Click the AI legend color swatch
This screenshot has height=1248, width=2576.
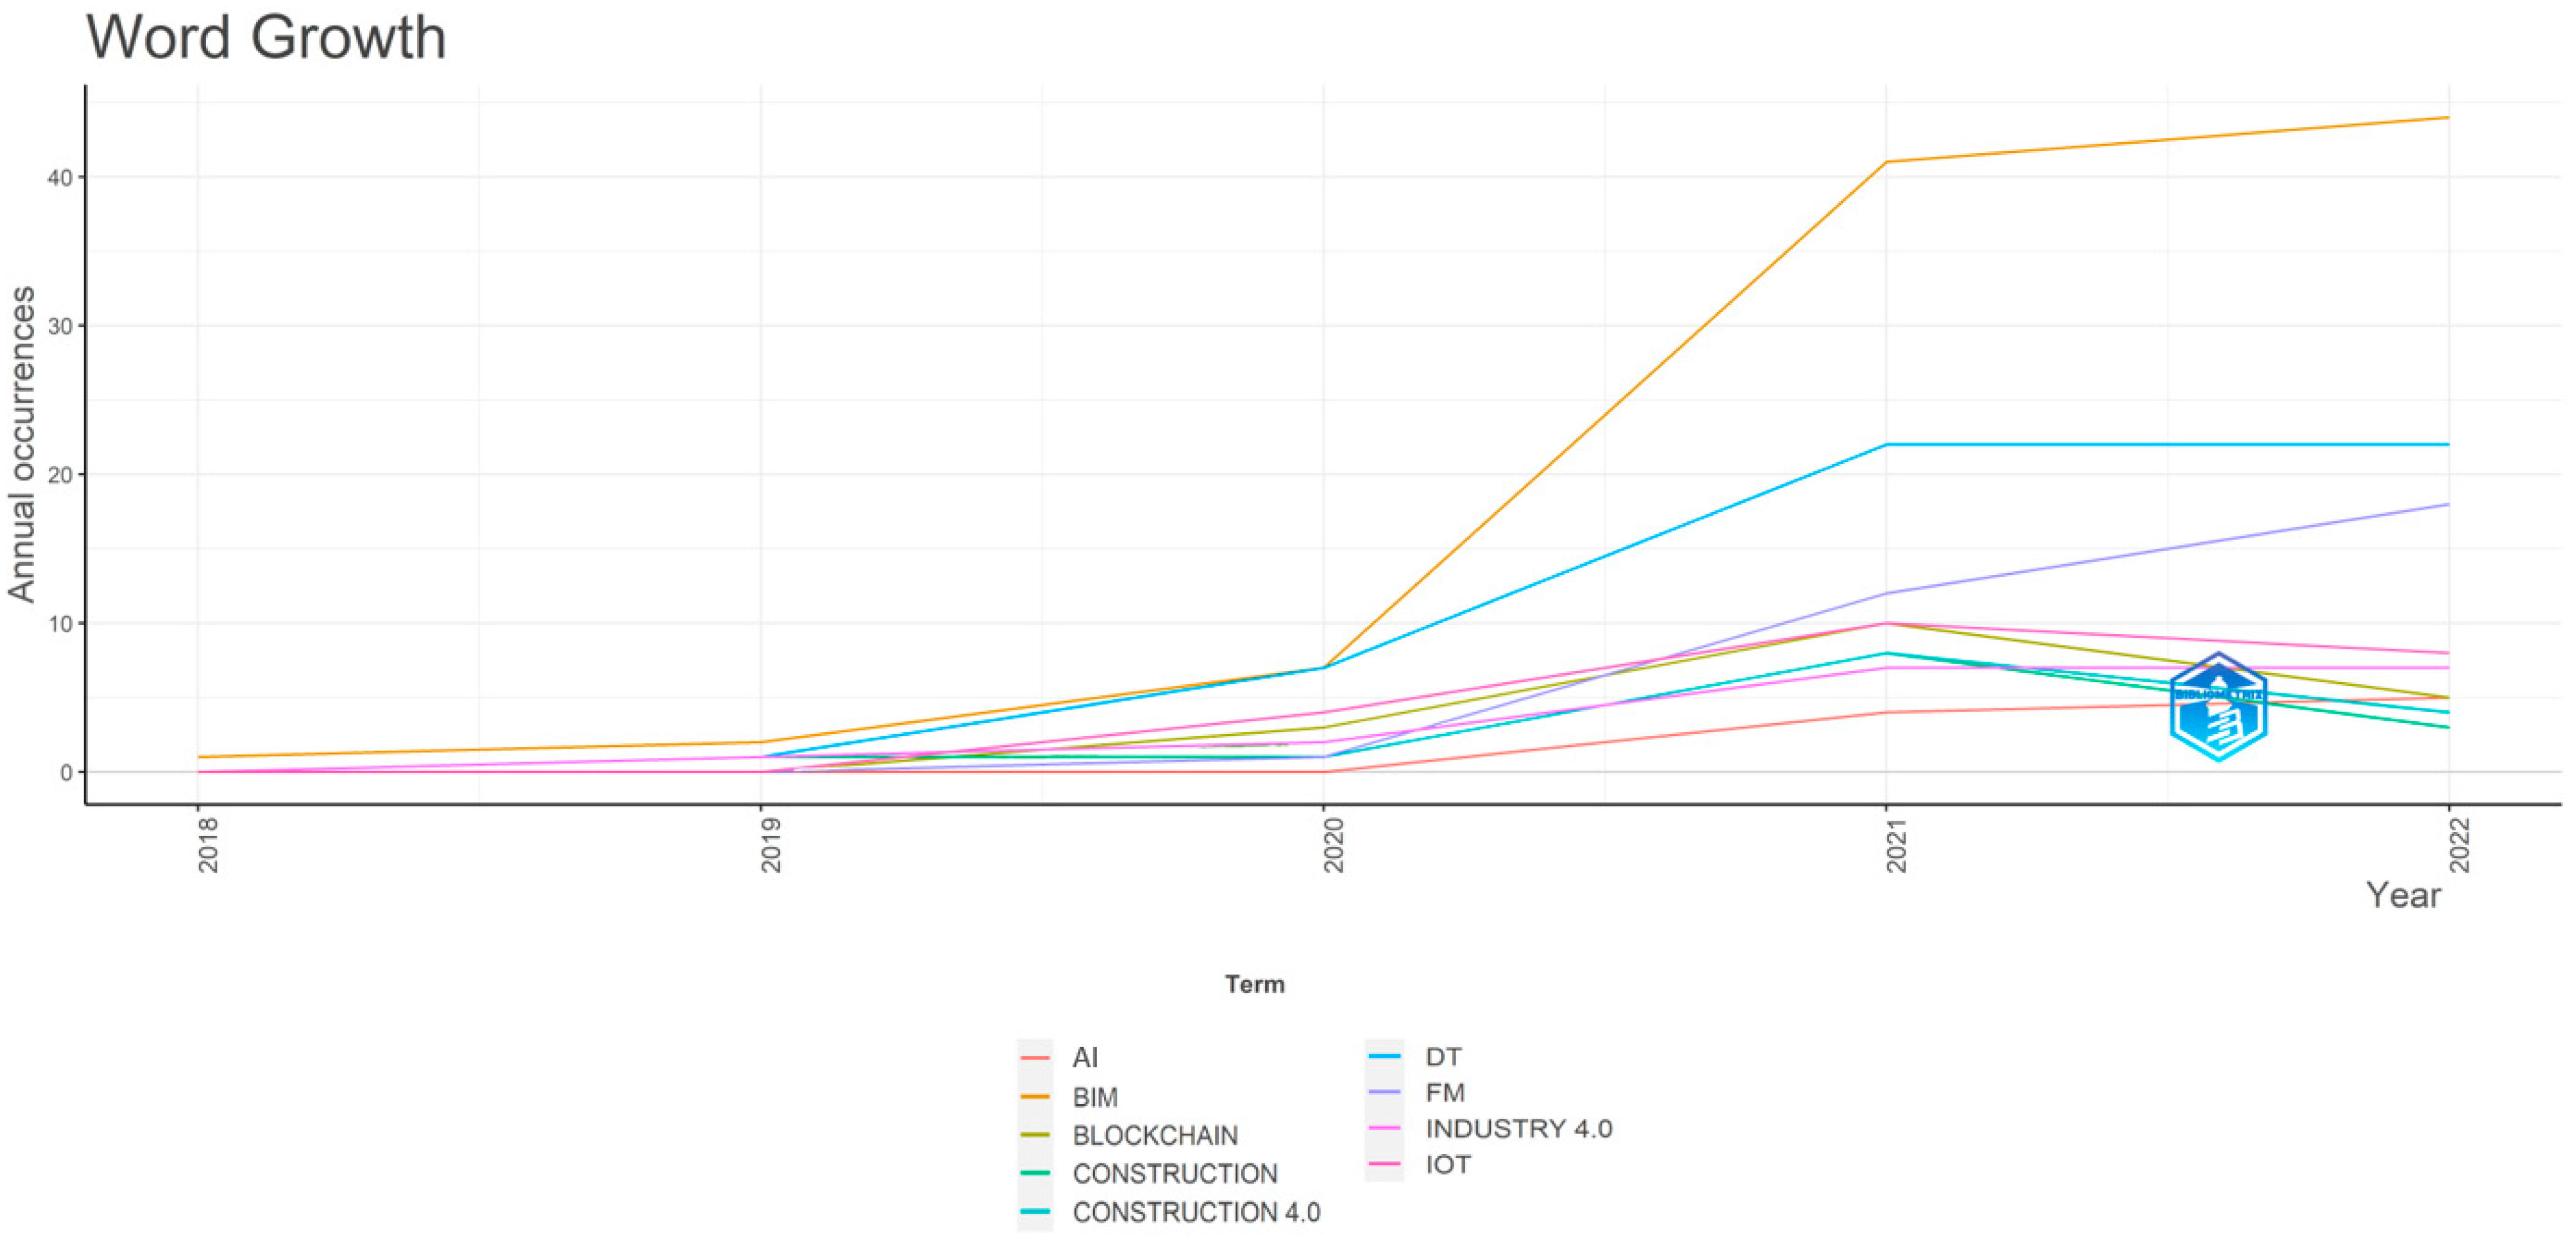(1035, 1058)
